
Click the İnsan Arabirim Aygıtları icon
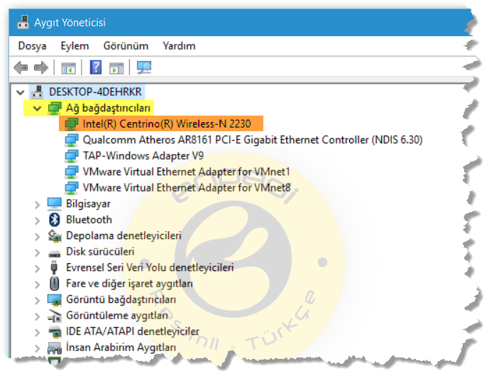55,348
